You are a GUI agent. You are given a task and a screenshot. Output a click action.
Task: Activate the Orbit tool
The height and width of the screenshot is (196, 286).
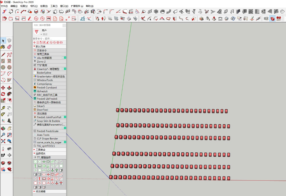3,128
